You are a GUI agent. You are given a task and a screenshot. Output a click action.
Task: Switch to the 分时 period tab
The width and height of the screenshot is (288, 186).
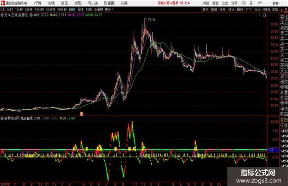point(10,9)
